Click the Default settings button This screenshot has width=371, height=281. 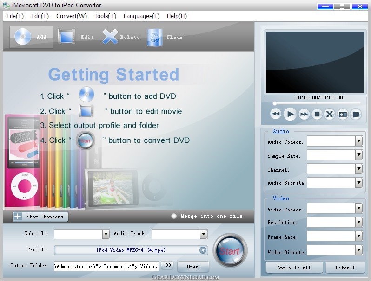[345, 268]
